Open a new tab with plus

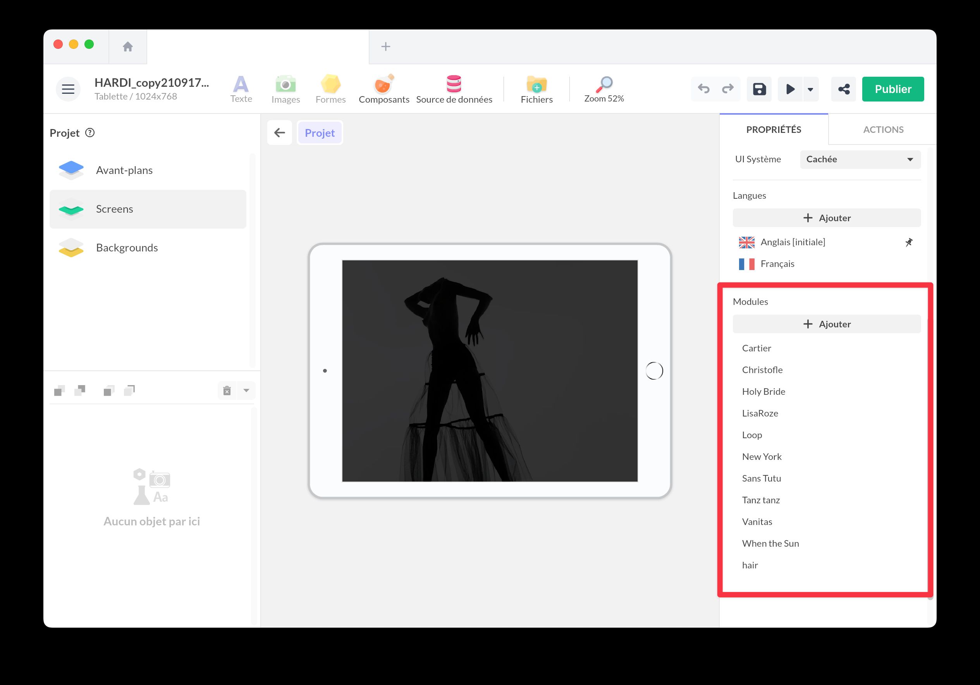[385, 46]
